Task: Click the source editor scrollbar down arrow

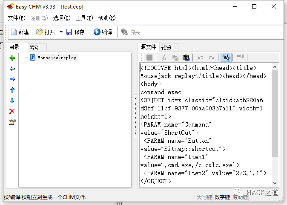Action: pos(275,183)
